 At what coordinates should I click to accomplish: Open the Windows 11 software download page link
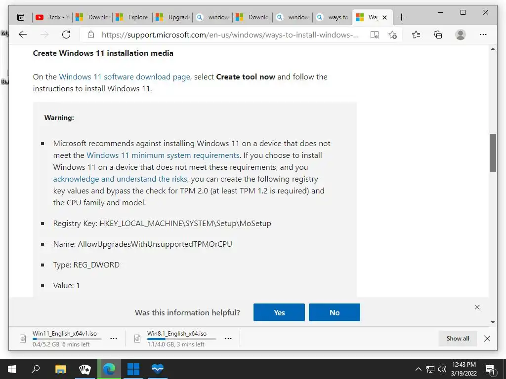point(125,76)
